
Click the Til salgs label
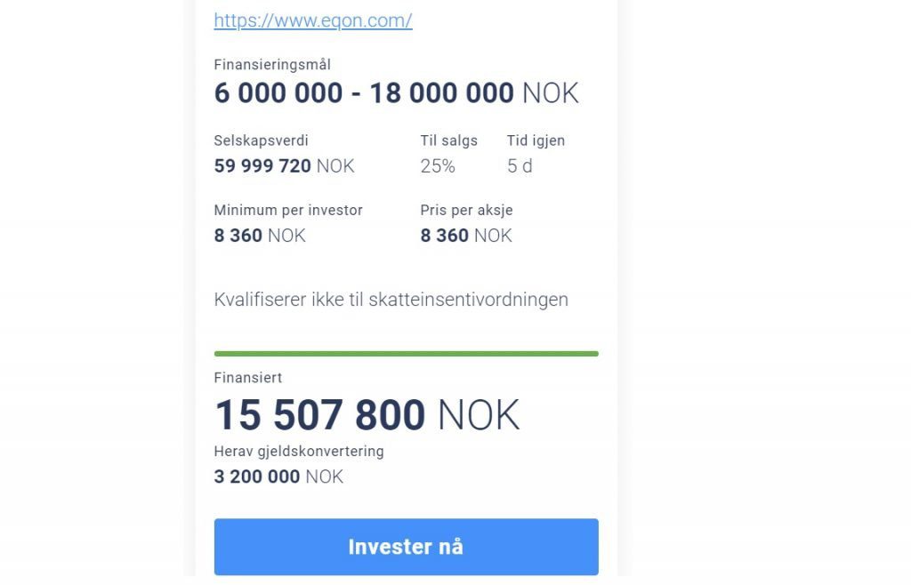[449, 140]
